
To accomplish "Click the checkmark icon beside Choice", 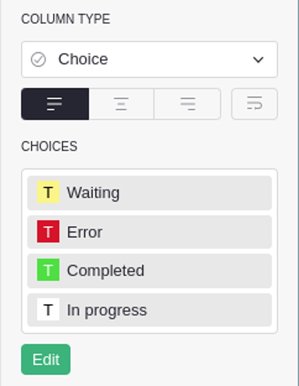I will point(38,59).
